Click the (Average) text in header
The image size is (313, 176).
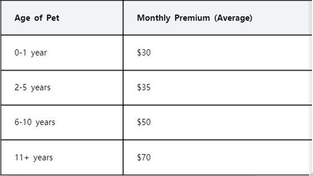[x=233, y=18]
